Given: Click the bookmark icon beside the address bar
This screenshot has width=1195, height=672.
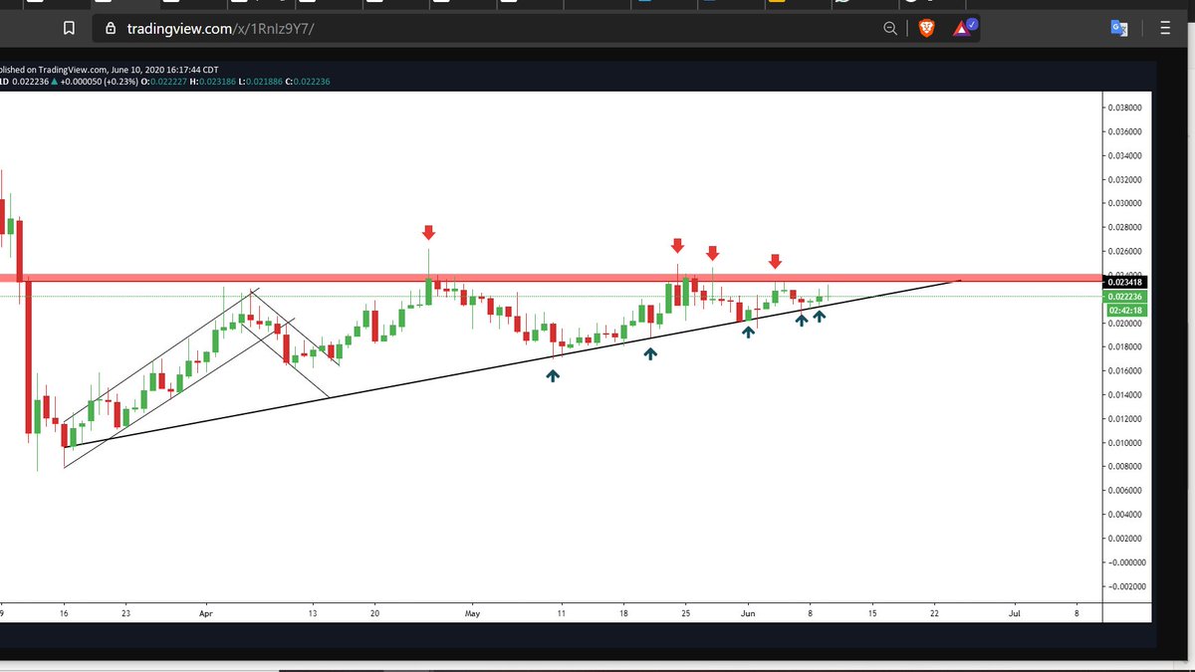Looking at the screenshot, I should pyautogui.click(x=69, y=29).
